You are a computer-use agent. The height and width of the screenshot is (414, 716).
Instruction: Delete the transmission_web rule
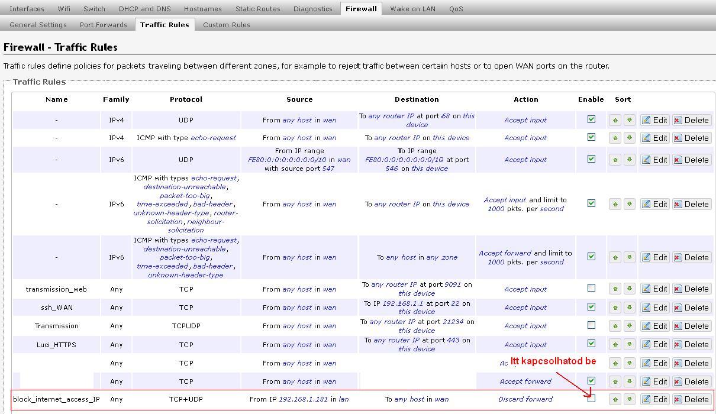click(691, 289)
